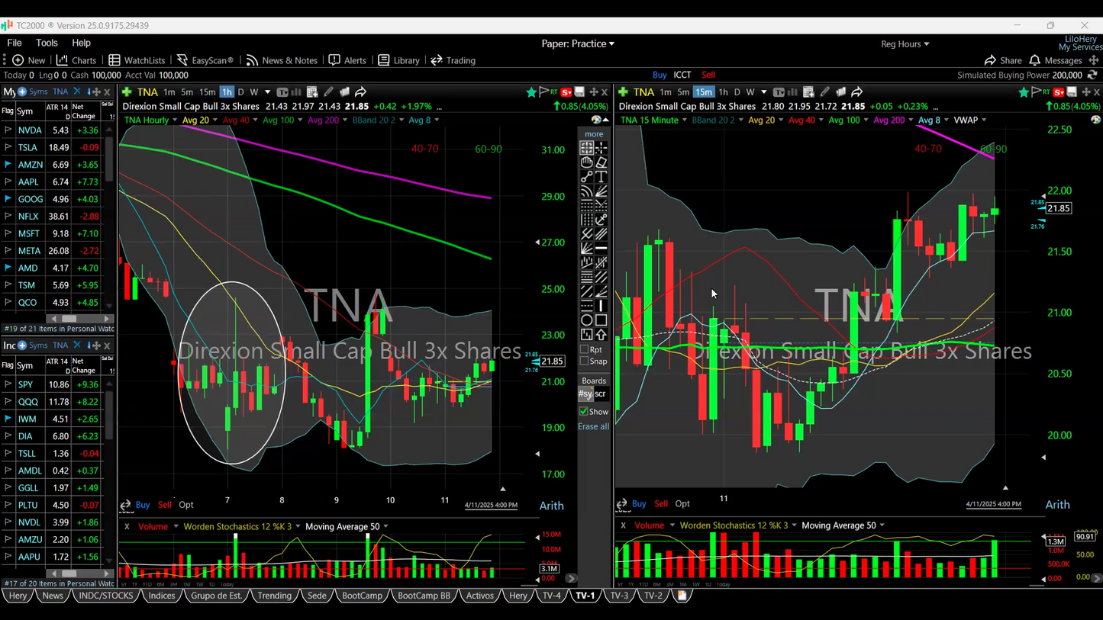Select the hand pan tool
This screenshot has height=620, width=1103.
click(586, 162)
